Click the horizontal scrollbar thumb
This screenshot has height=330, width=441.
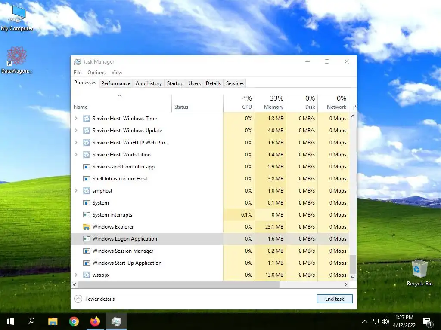pyautogui.click(x=179, y=284)
